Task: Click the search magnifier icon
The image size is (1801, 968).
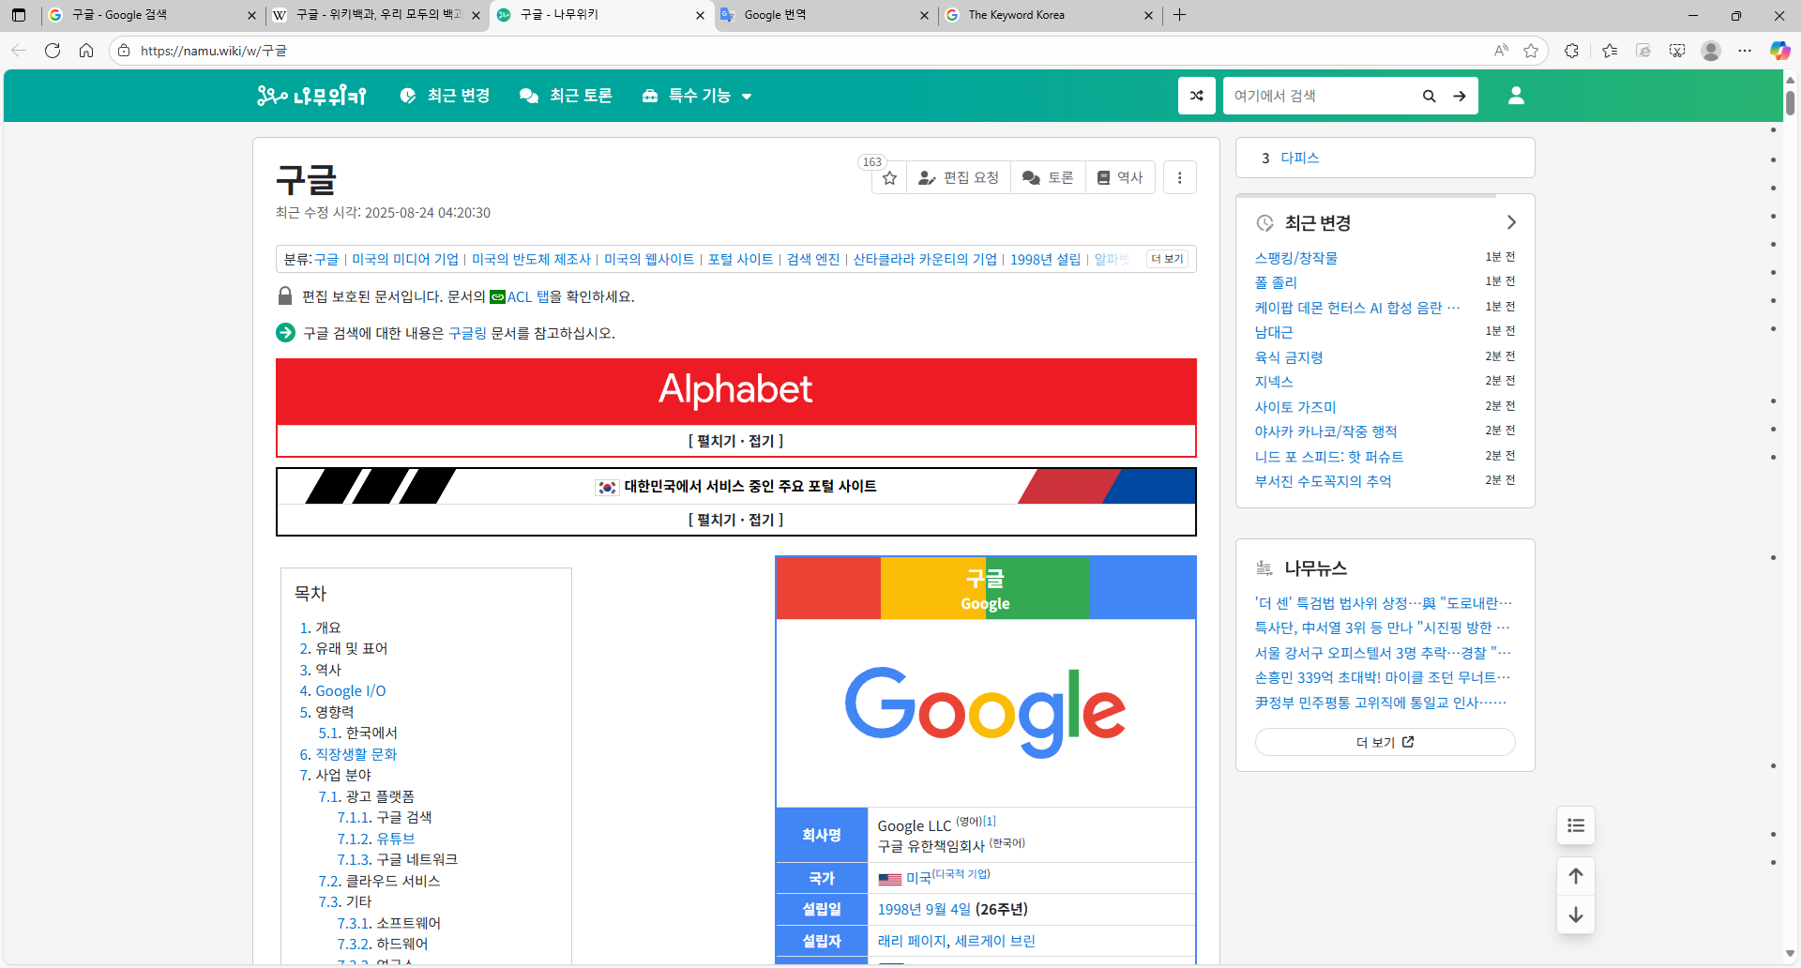Action: (1429, 96)
